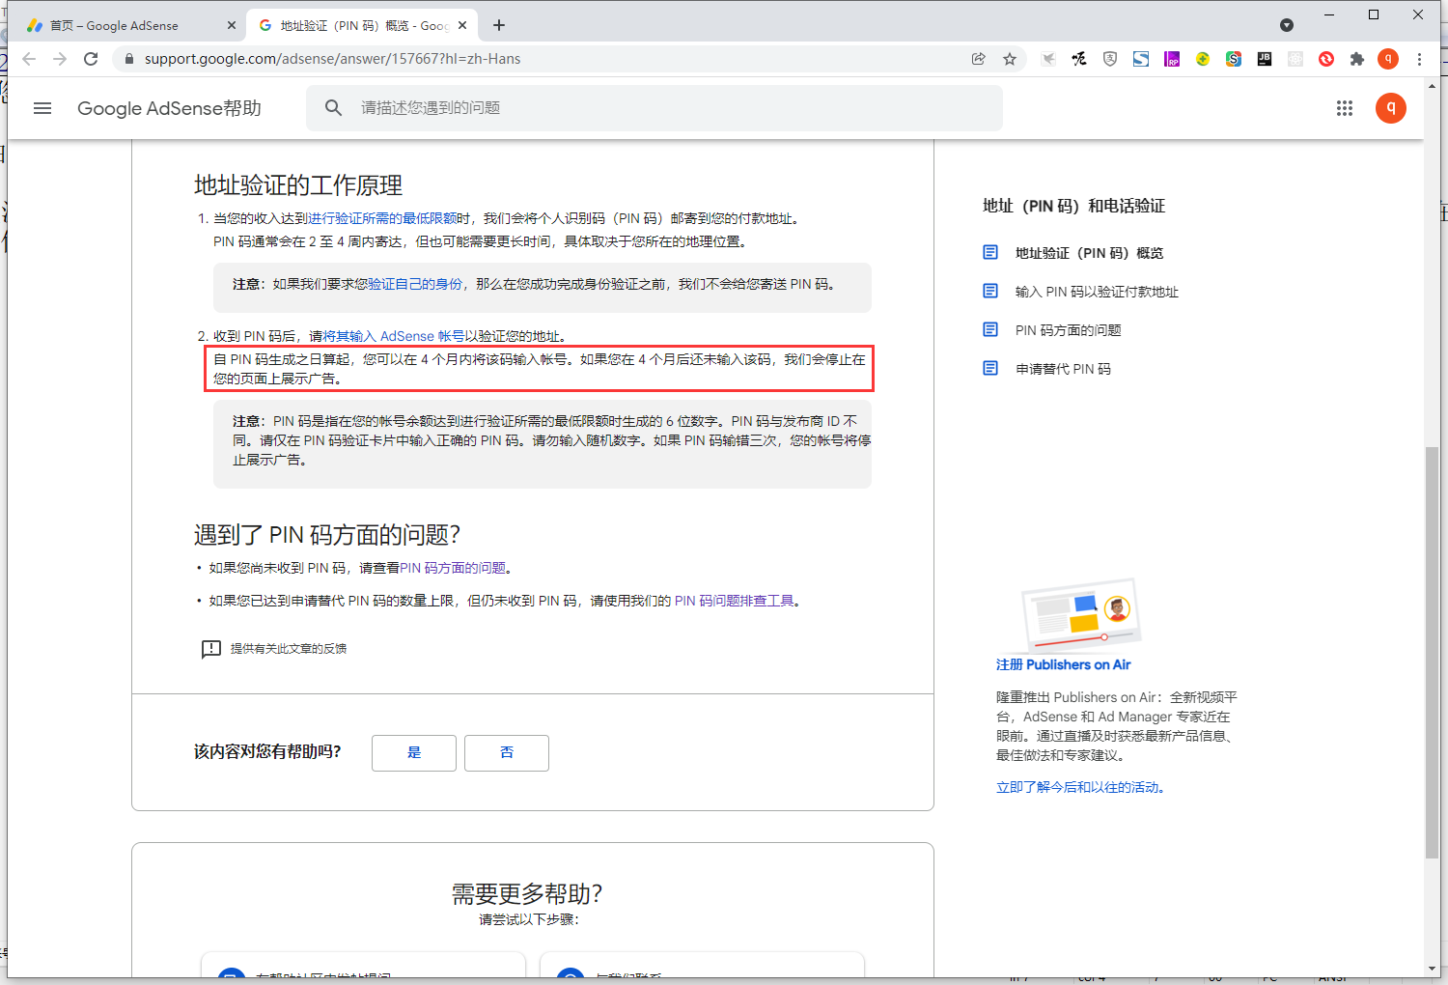Image resolution: width=1448 pixels, height=985 pixels.
Task: Click the user account avatar in header
Action: (x=1390, y=108)
